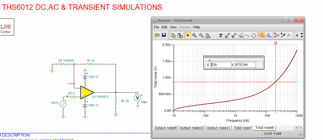Screen dimensions: 323x140
Task: Save the diagram with the floppy icon
Action: tap(164, 35)
